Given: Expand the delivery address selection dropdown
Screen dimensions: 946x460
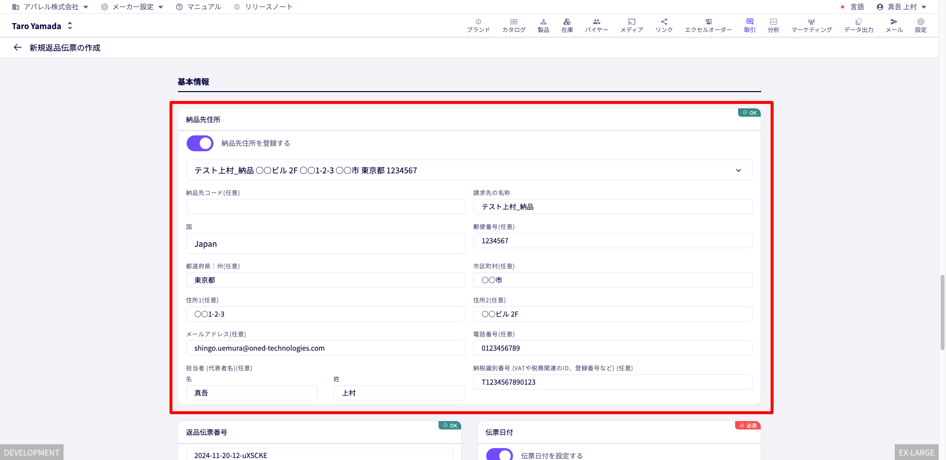Looking at the screenshot, I should (x=469, y=170).
